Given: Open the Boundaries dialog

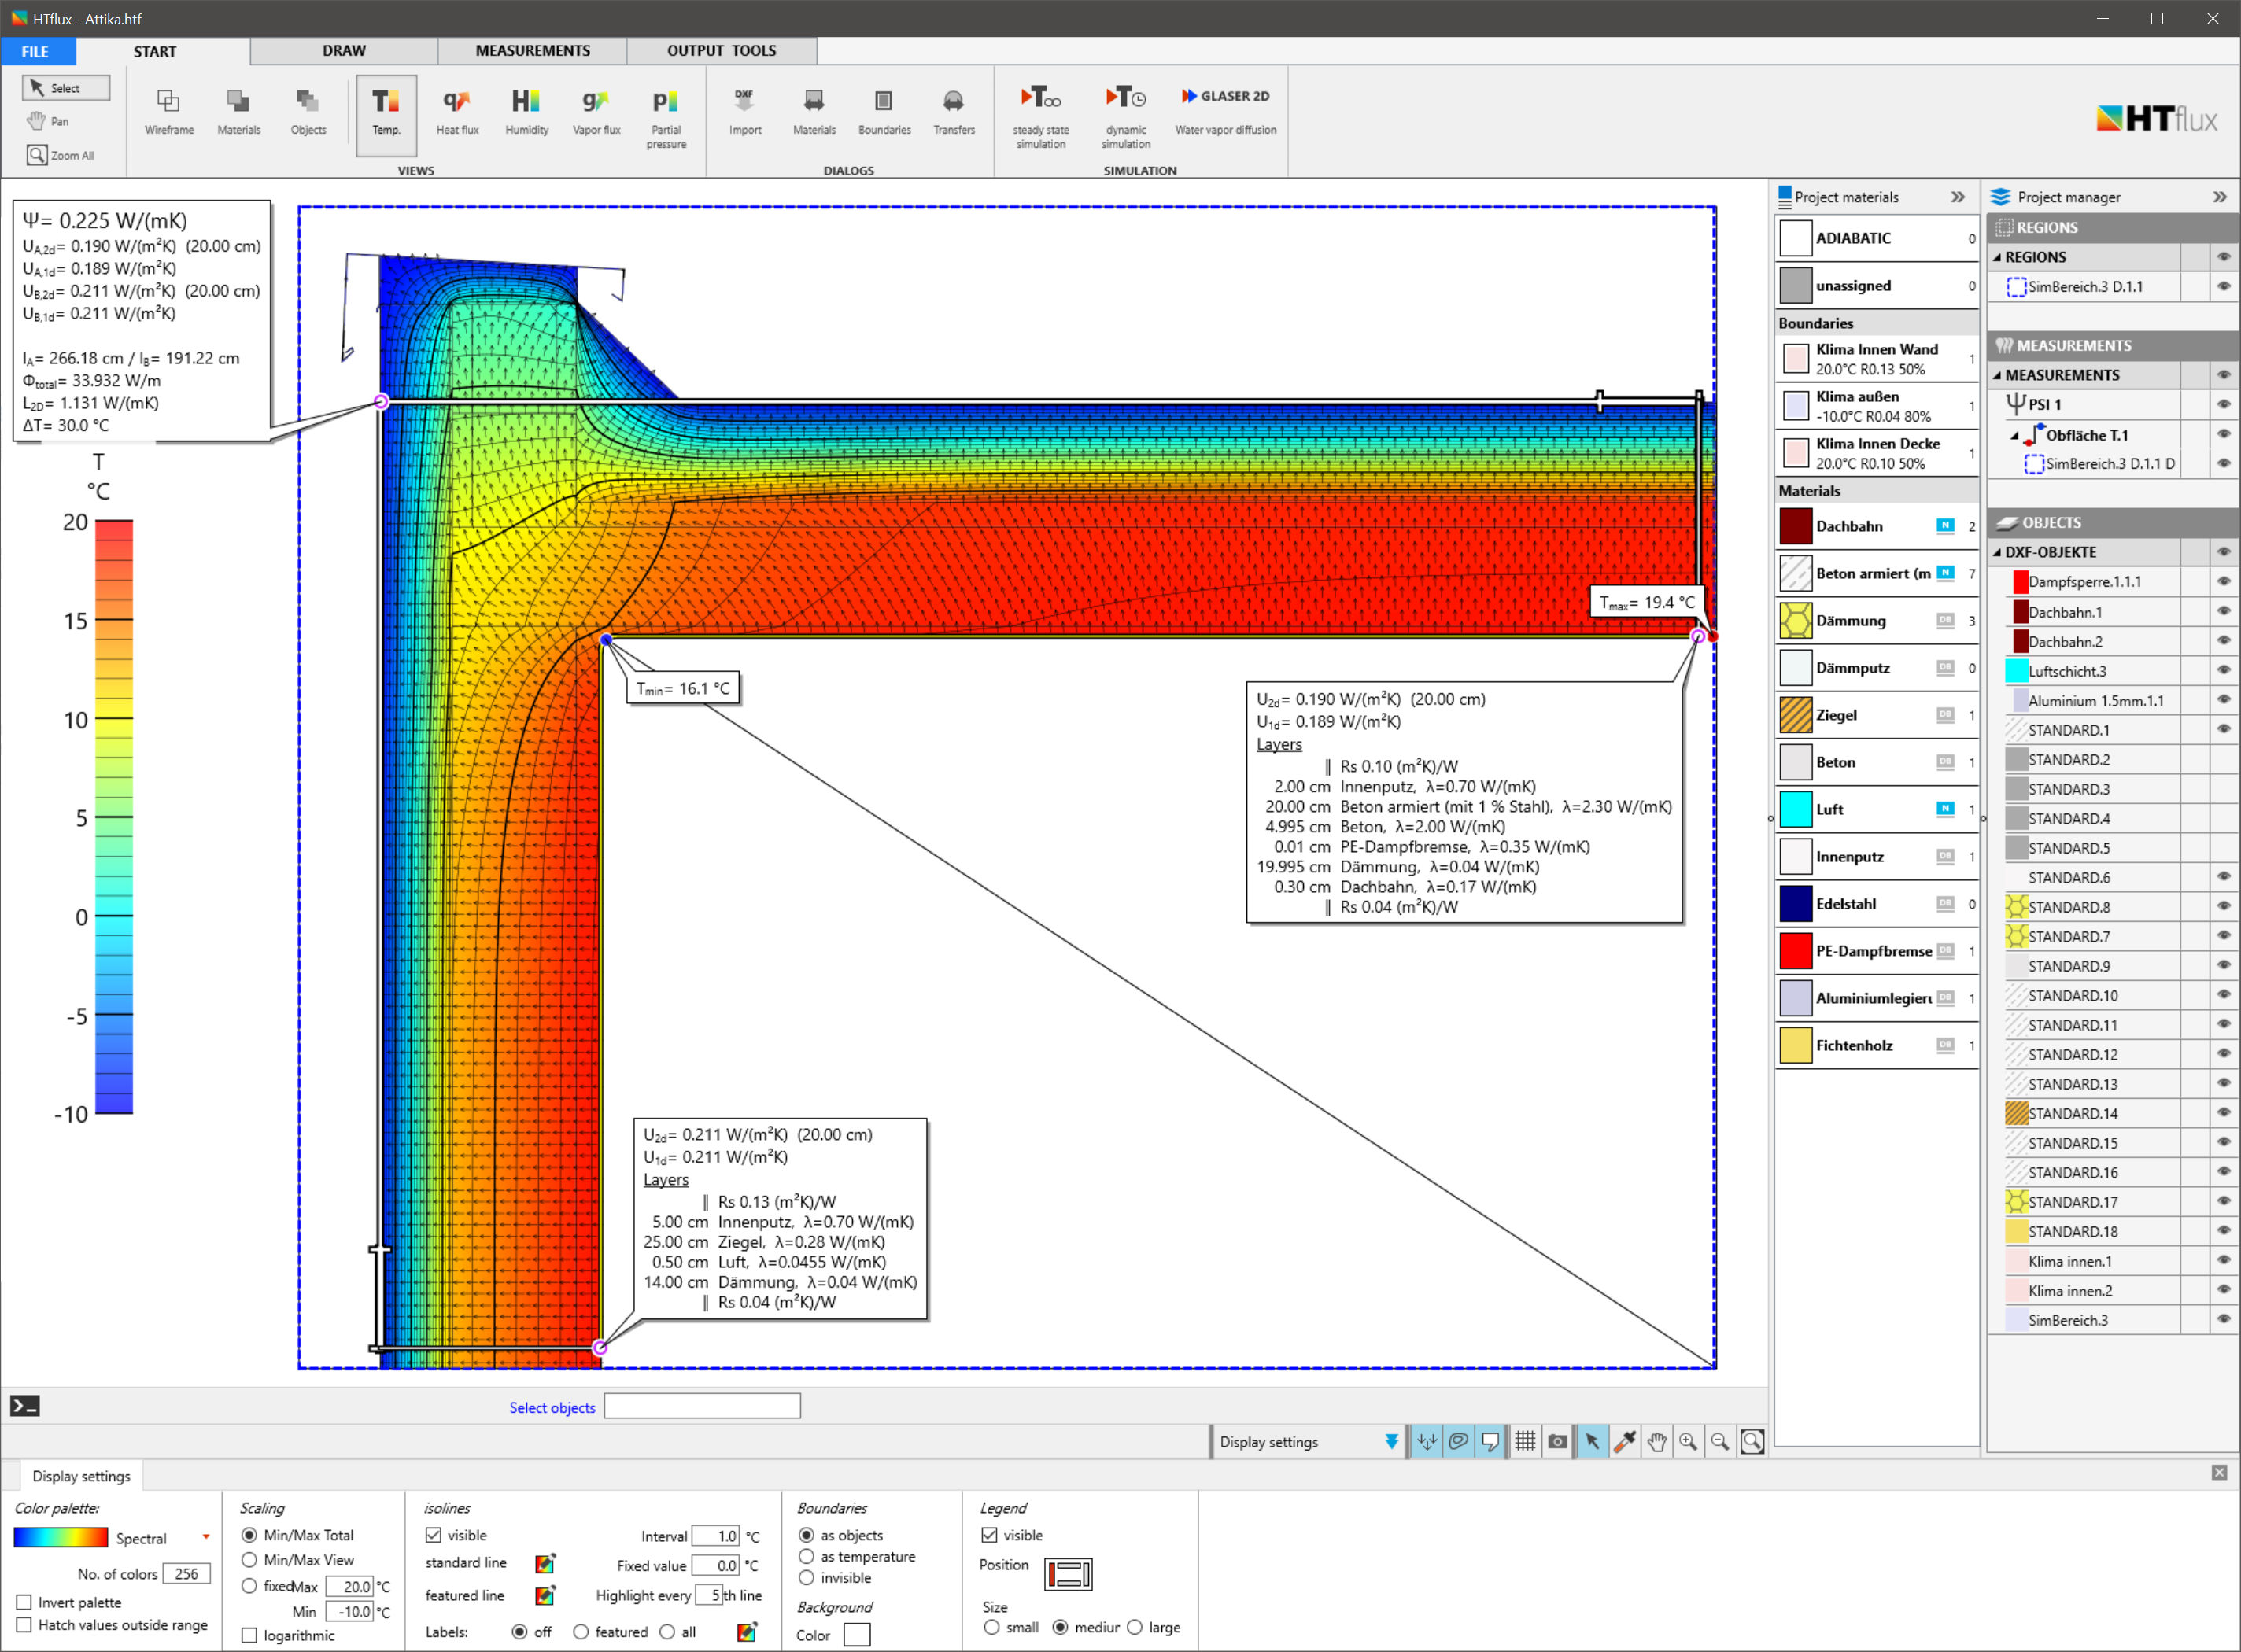Looking at the screenshot, I should tap(884, 112).
